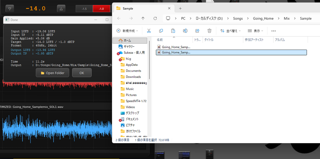
Task: Click the Share icon in toolbar
Action: (x=197, y=31)
